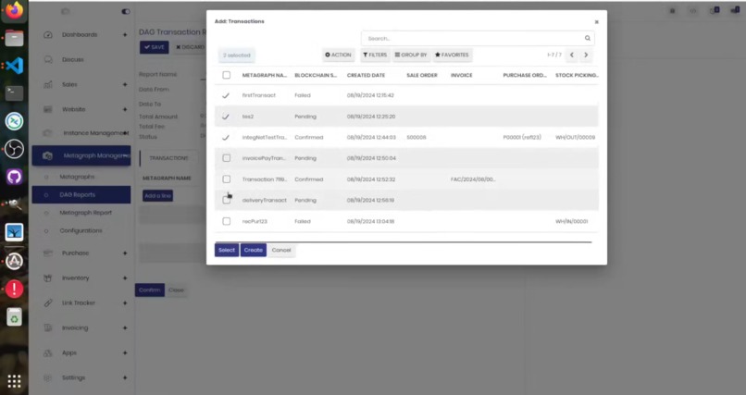The height and width of the screenshot is (395, 746).
Task: Click the Dashboards sidebar icon
Action: point(47,35)
